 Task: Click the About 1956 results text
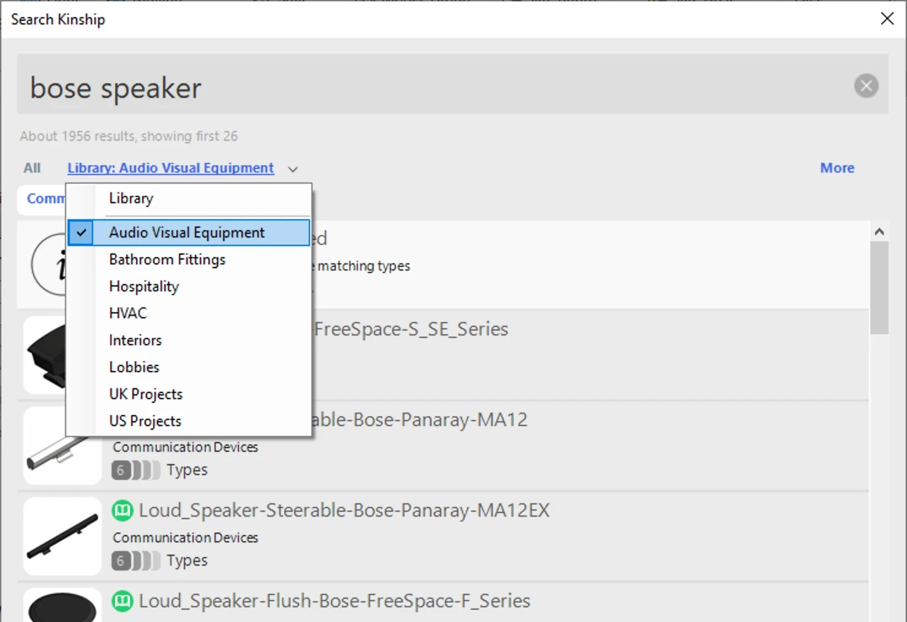point(129,136)
